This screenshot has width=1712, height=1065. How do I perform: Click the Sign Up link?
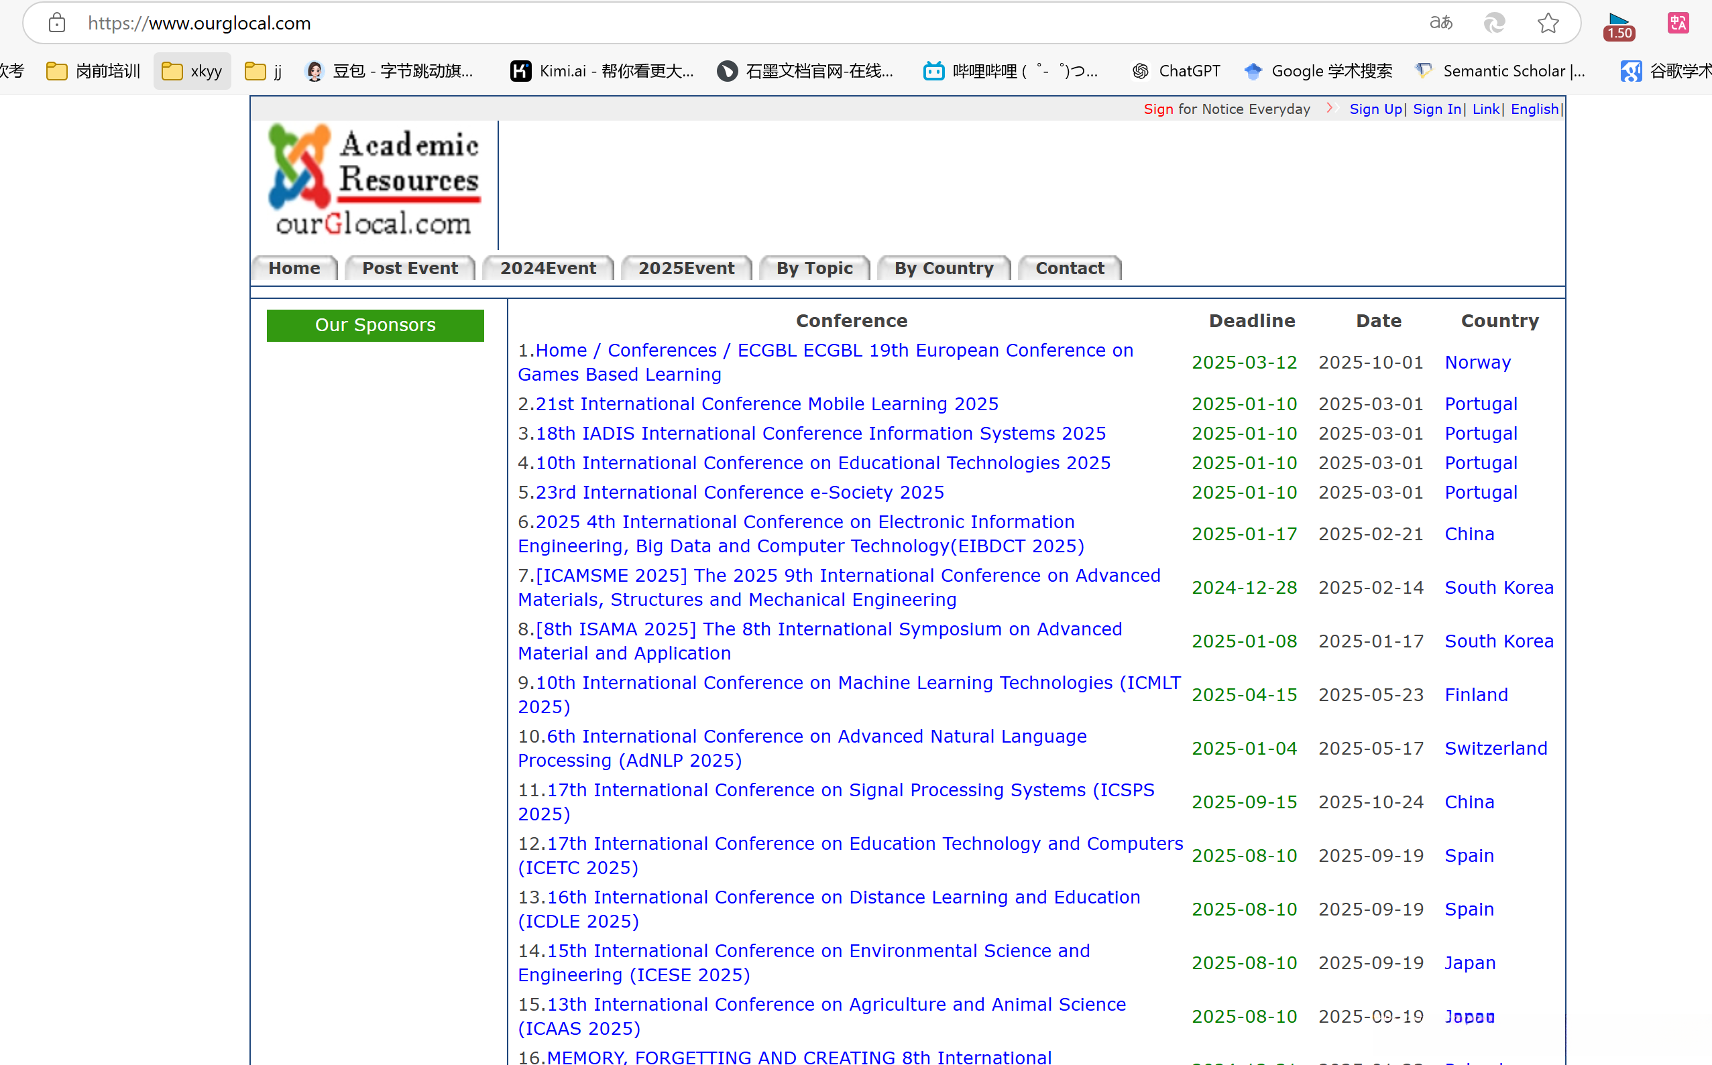(x=1375, y=109)
